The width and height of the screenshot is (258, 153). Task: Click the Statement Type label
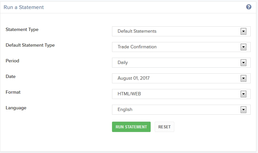point(22,29)
